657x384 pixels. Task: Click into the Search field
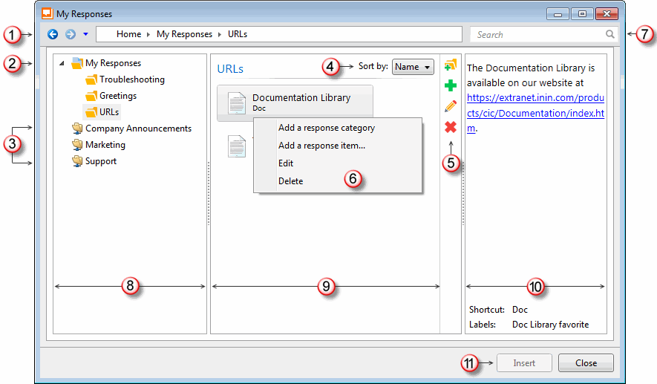(538, 34)
